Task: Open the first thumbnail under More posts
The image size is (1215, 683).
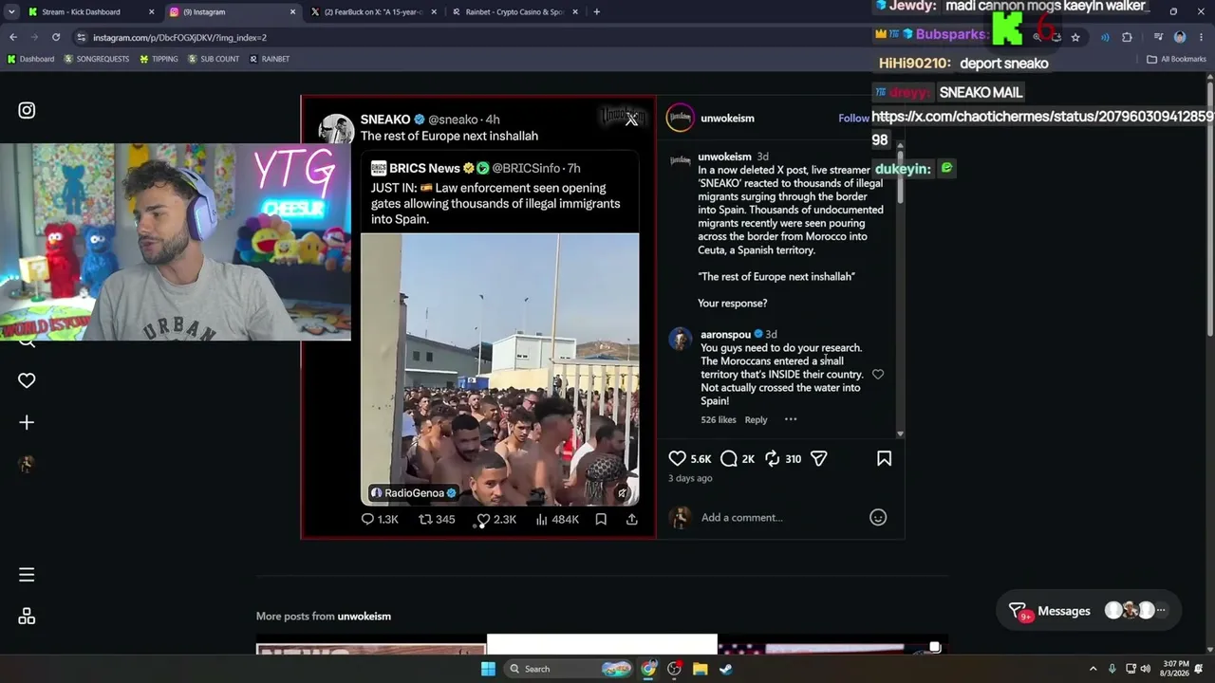Action: (x=371, y=650)
